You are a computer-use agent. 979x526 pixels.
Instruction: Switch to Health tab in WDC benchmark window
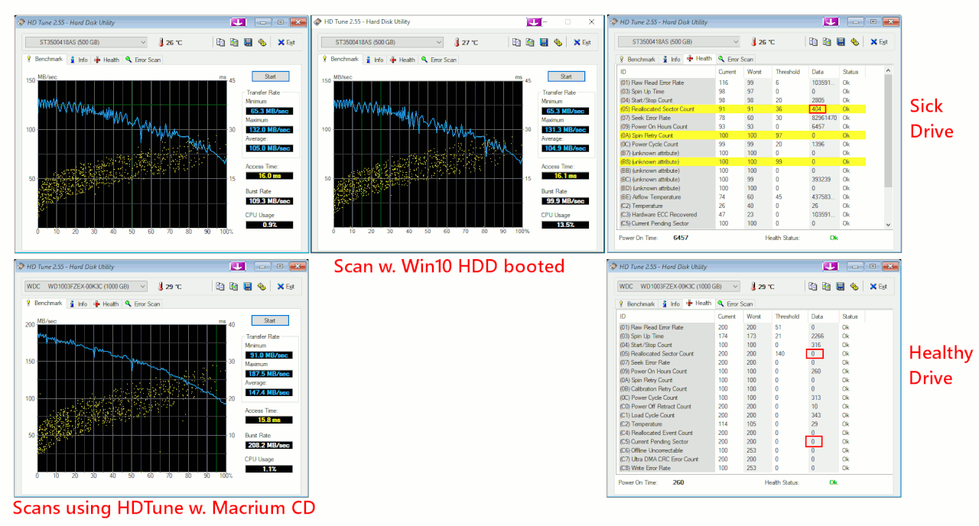pyautogui.click(x=107, y=304)
